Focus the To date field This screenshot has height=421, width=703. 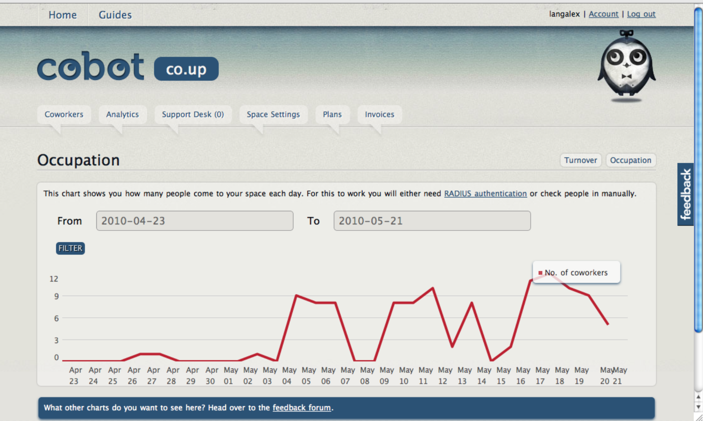(x=432, y=221)
